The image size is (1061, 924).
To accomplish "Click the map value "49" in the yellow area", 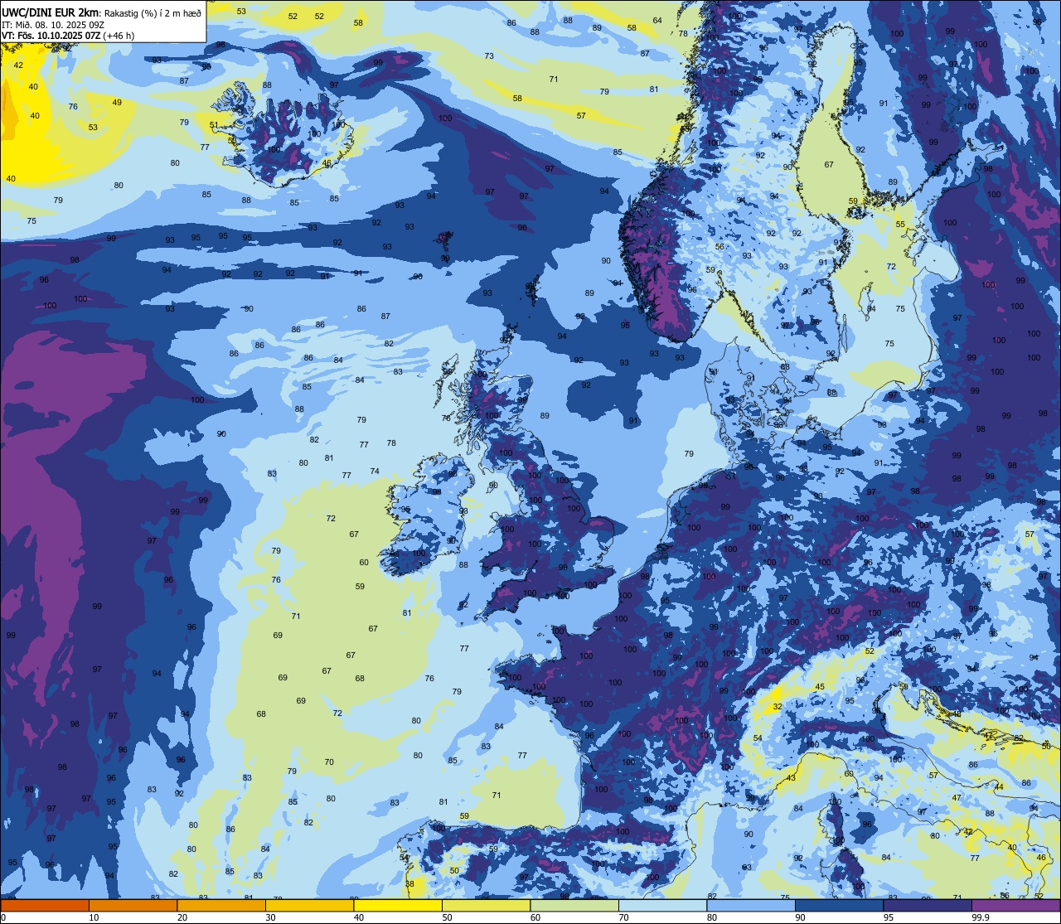I will click(117, 102).
